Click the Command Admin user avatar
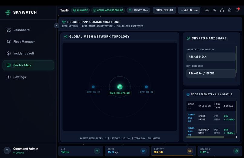The height and width of the screenshot is (158, 244). [7, 150]
